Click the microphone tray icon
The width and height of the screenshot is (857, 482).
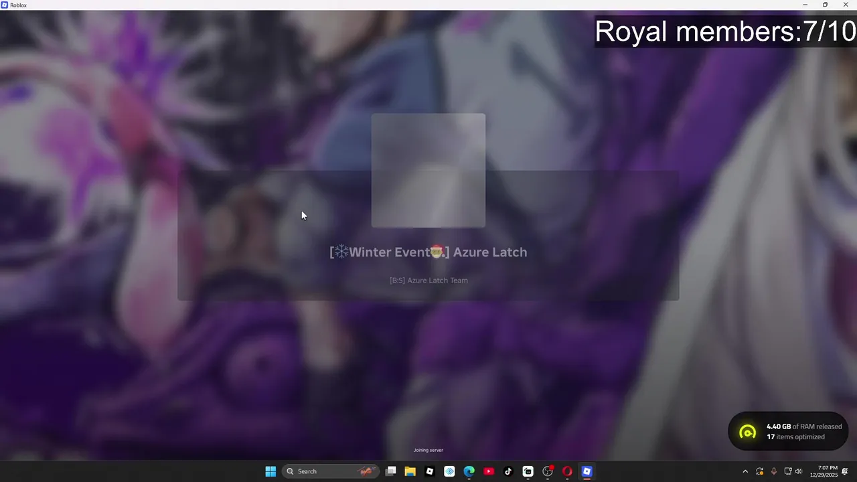coord(774,471)
